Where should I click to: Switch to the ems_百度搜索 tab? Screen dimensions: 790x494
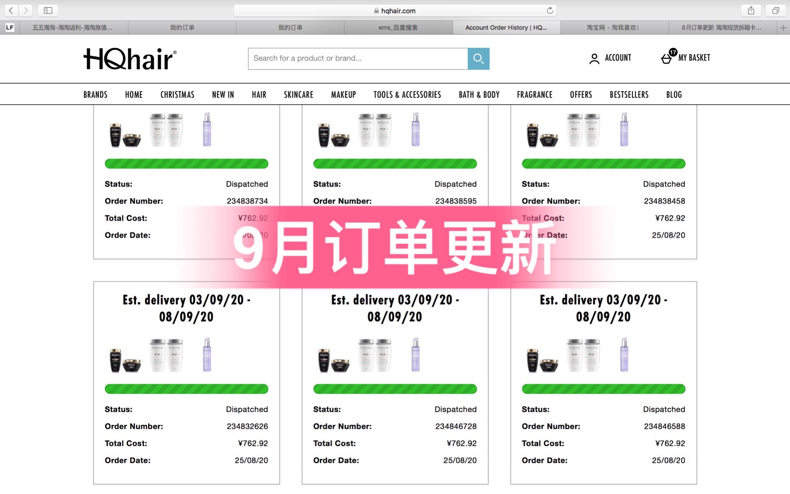click(398, 28)
